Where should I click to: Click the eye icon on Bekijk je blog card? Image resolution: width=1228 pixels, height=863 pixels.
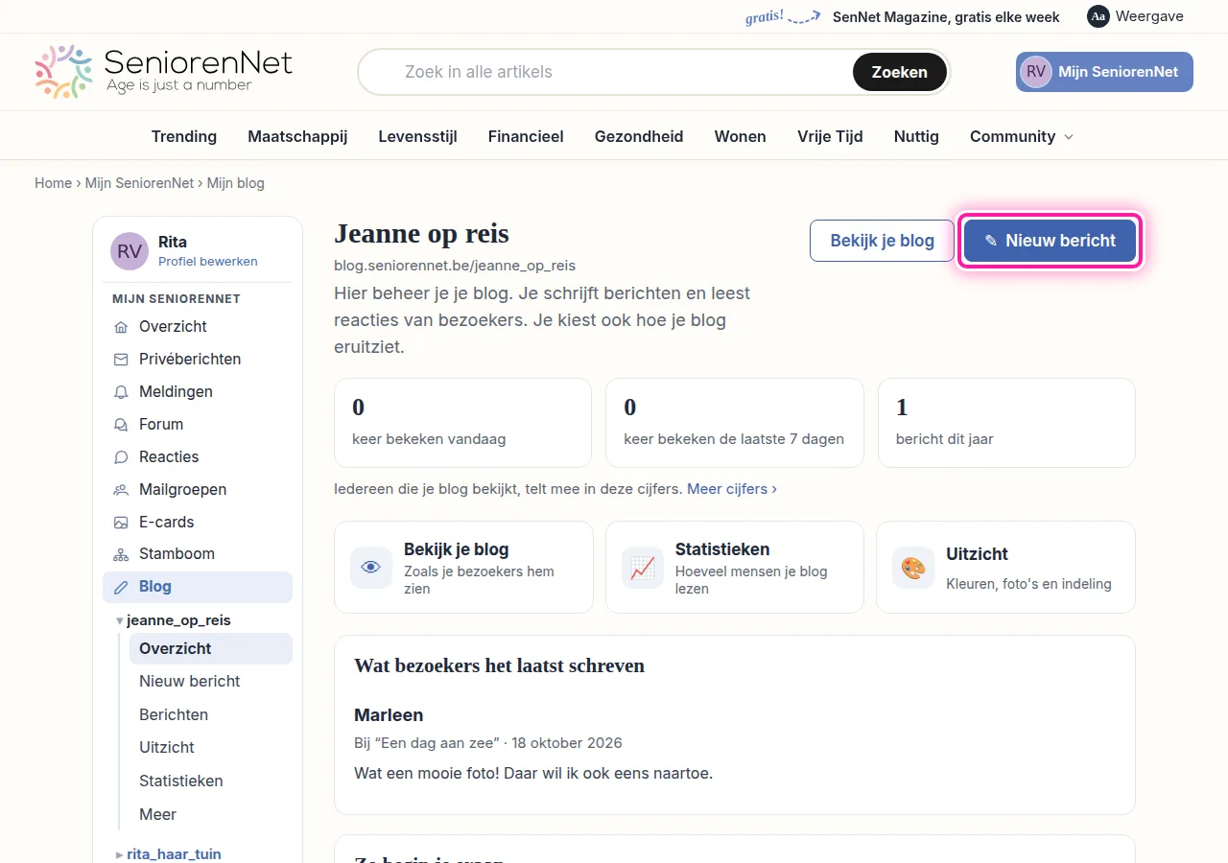371,568
